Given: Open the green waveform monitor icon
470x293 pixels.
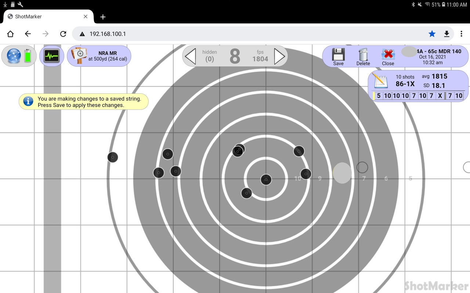Looking at the screenshot, I should [51, 56].
